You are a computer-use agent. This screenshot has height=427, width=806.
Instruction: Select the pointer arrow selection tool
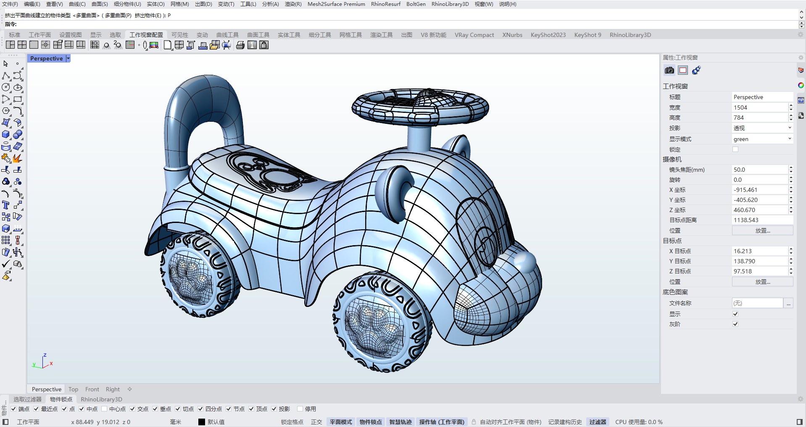pos(6,64)
